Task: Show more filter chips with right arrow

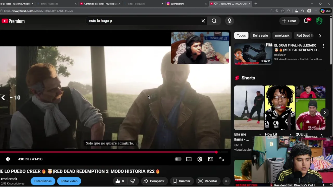Action: tap(320, 36)
